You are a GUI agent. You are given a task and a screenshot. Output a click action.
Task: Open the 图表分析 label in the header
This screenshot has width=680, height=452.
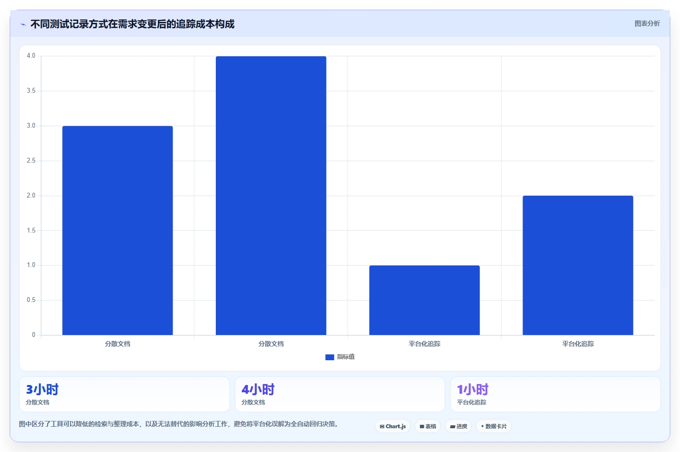point(647,23)
